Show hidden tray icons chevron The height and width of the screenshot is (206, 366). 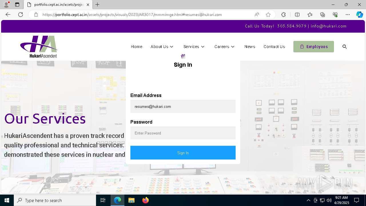308,200
